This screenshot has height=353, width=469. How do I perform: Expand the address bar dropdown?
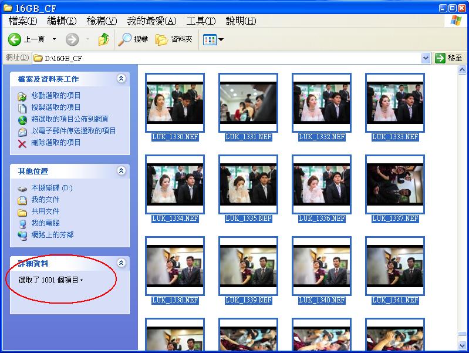(x=426, y=58)
